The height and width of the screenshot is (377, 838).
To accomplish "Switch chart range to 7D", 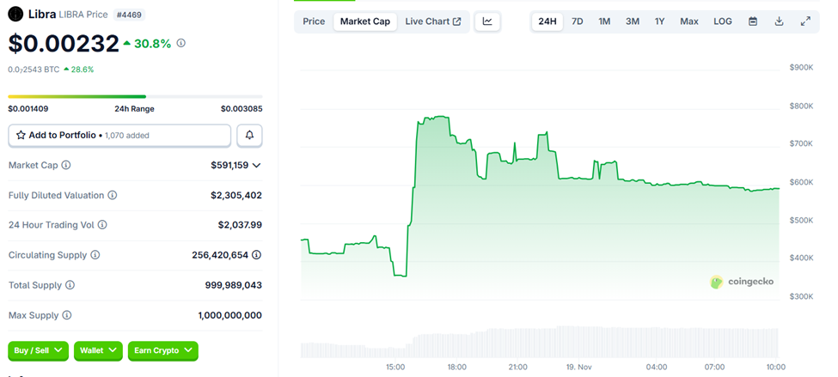I will point(578,21).
